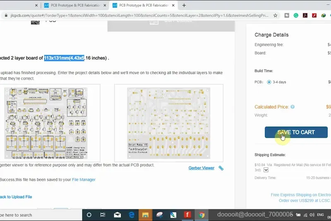Bookmark this page with the star icon
Viewport: 331px width, 221px height.
coord(275,15)
